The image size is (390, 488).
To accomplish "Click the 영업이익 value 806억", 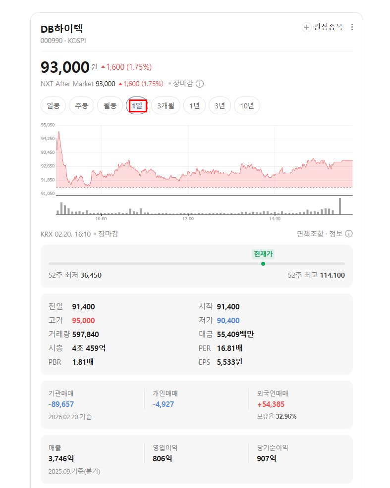I will (x=162, y=458).
